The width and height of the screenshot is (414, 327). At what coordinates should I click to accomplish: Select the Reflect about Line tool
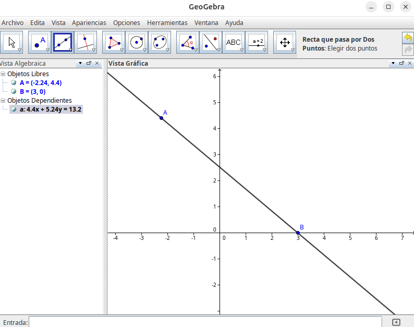click(211, 42)
